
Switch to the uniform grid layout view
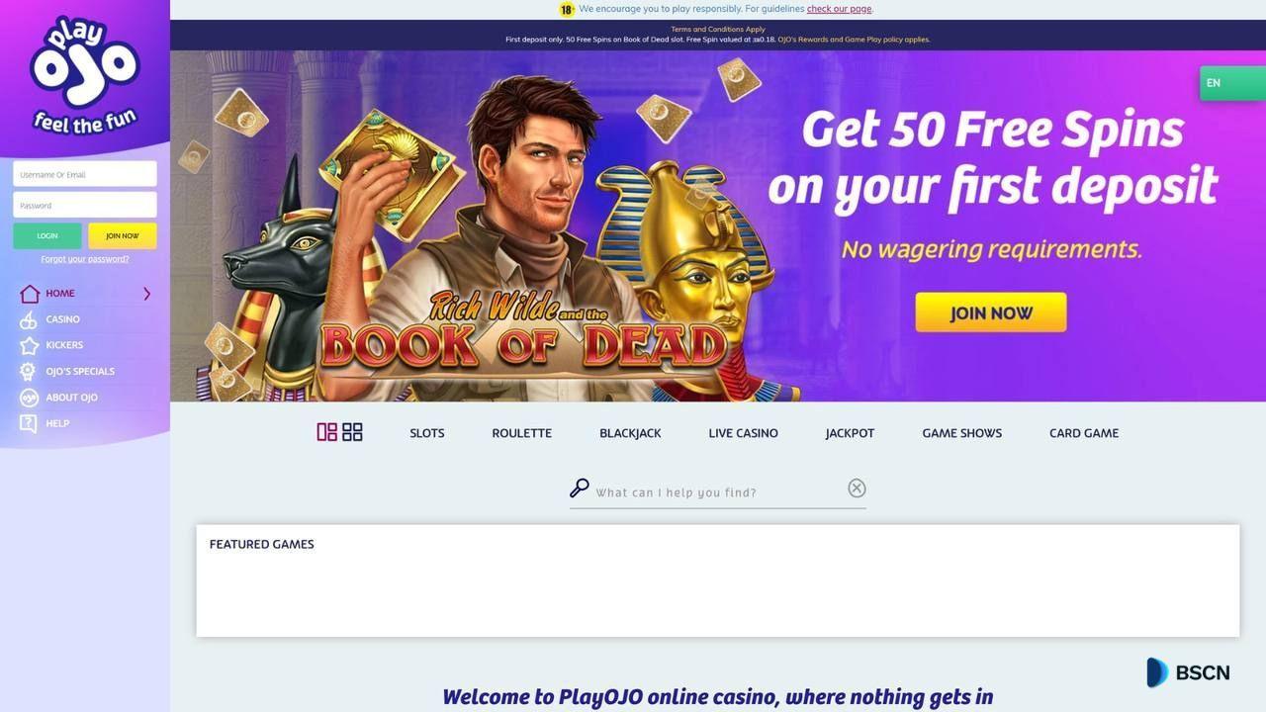[352, 432]
